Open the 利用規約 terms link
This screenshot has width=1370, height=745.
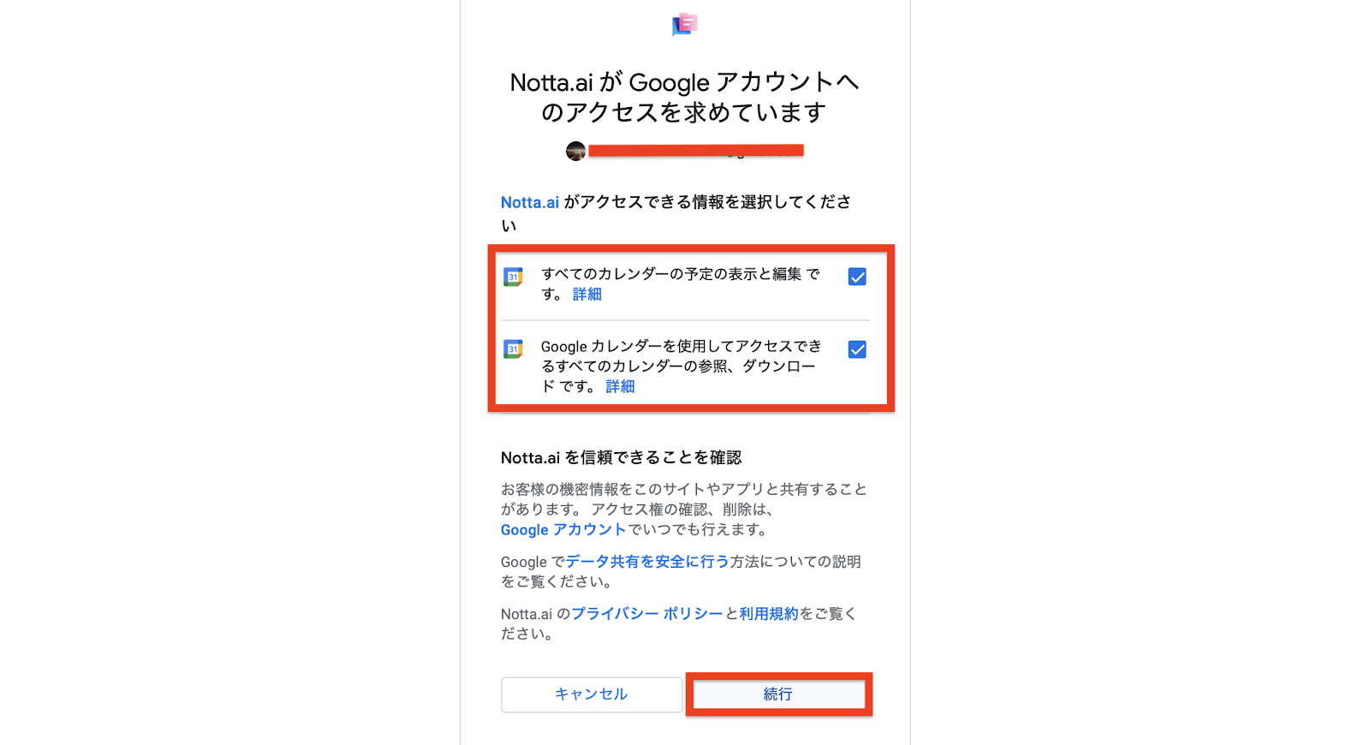pyautogui.click(x=769, y=614)
